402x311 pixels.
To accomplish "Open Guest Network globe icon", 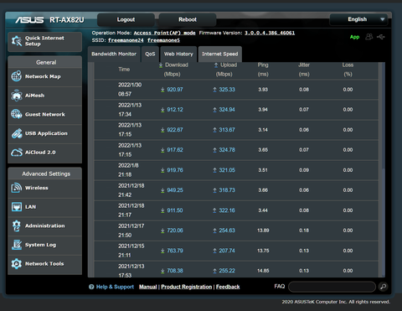I will click(x=17, y=114).
